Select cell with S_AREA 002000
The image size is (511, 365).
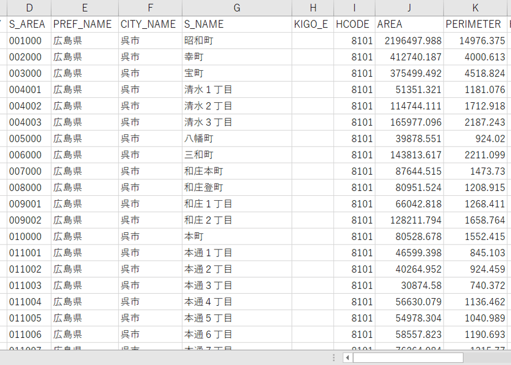click(29, 57)
